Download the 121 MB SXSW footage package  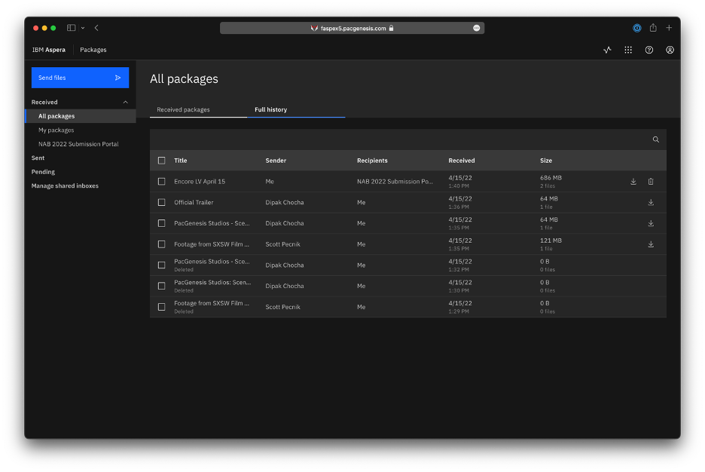point(651,244)
